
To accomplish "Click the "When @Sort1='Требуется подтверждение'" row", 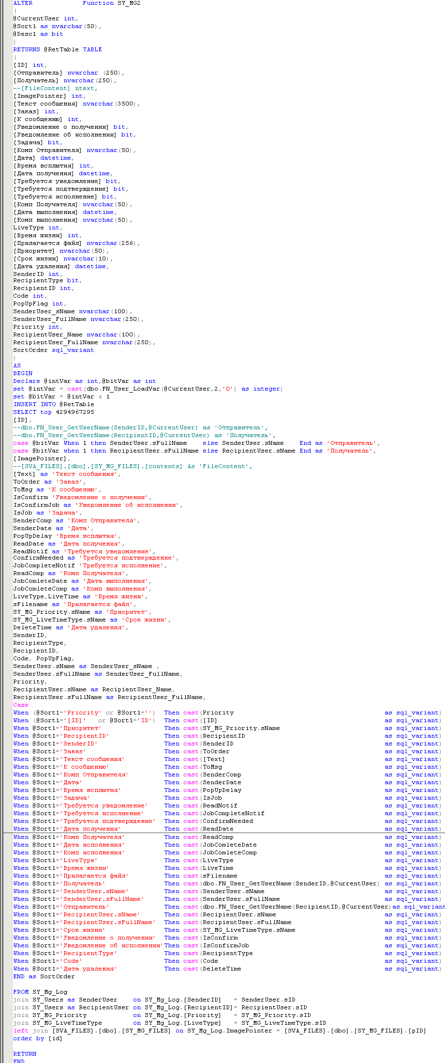I will pos(227,821).
